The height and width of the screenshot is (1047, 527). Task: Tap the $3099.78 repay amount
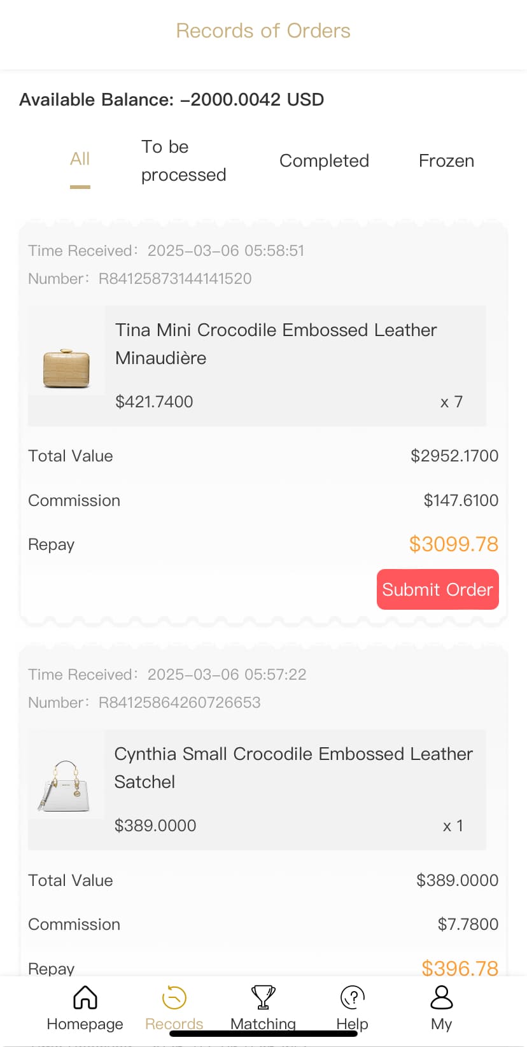[453, 544]
